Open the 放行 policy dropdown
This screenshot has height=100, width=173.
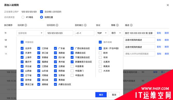tap(116, 33)
